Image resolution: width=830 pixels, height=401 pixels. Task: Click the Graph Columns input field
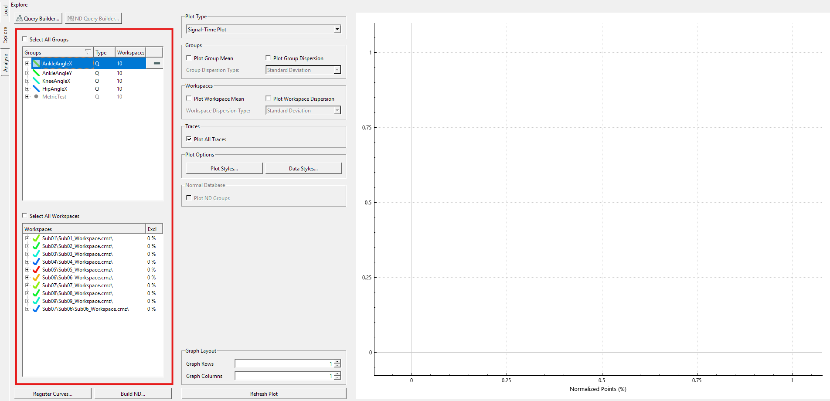pyautogui.click(x=284, y=376)
